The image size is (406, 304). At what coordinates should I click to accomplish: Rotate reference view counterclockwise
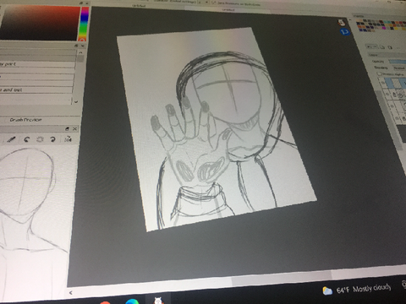coord(27,139)
